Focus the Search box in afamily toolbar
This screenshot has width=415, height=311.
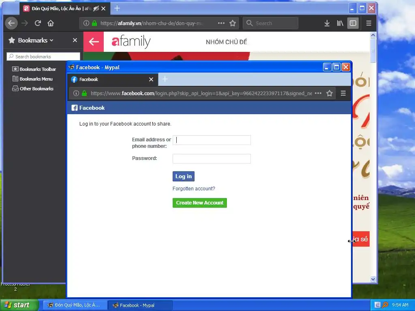tap(270, 23)
